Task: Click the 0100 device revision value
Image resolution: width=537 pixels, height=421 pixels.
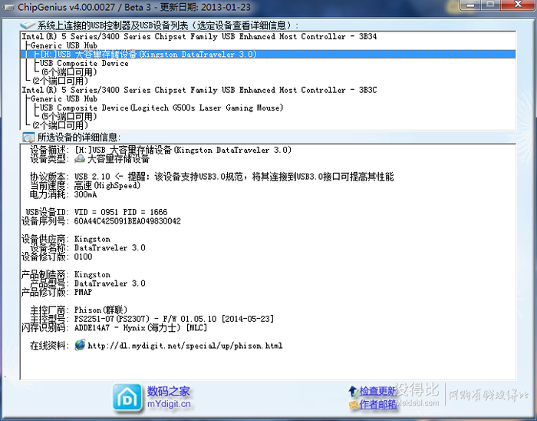Action: 83,257
